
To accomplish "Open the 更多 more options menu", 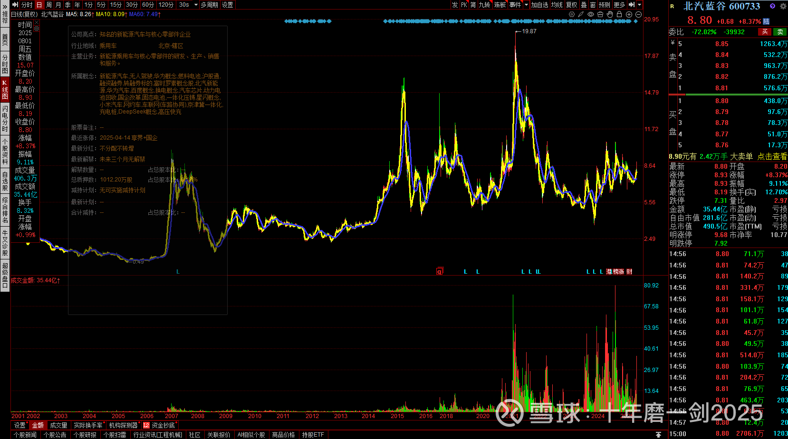I will [620, 5].
